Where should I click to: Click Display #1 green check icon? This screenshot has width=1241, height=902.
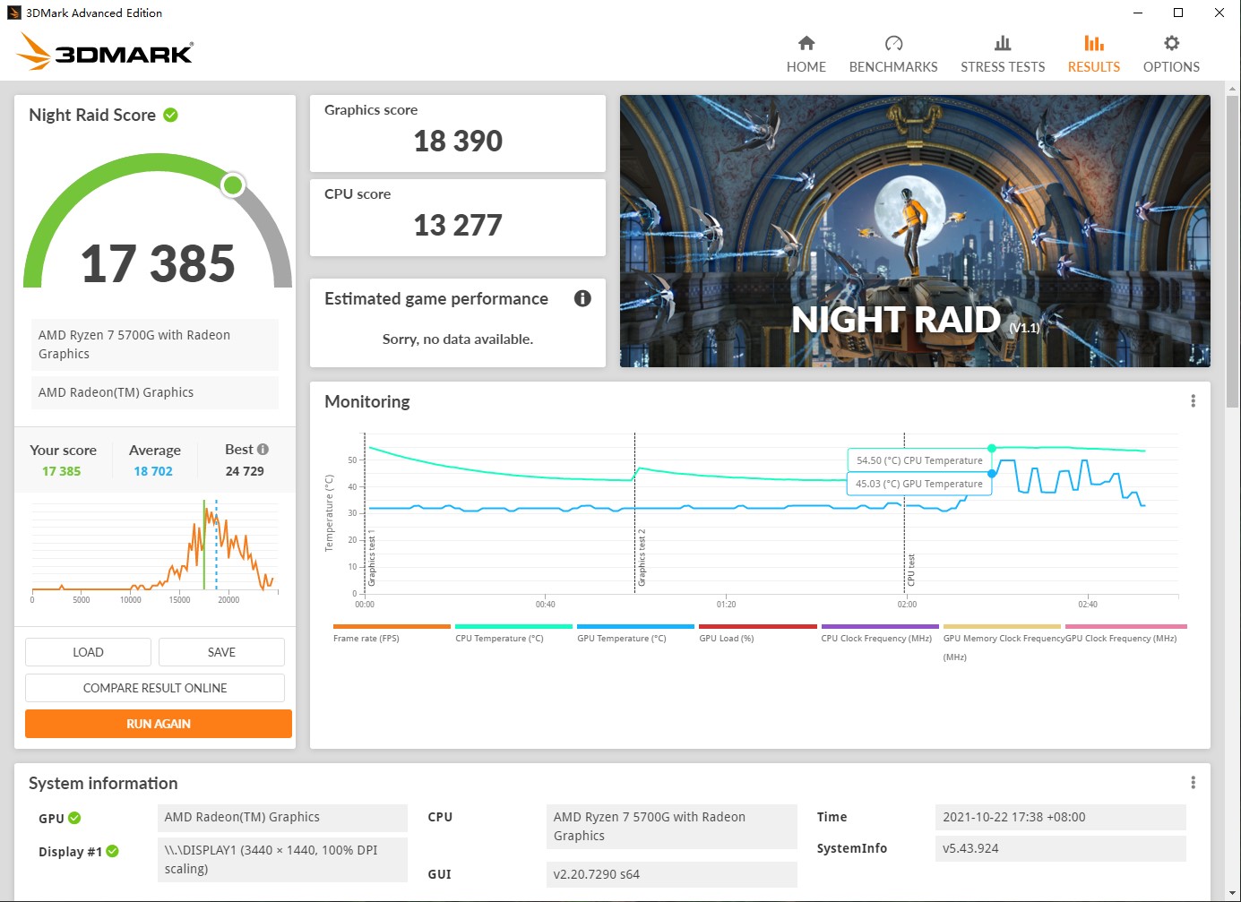coord(112,851)
